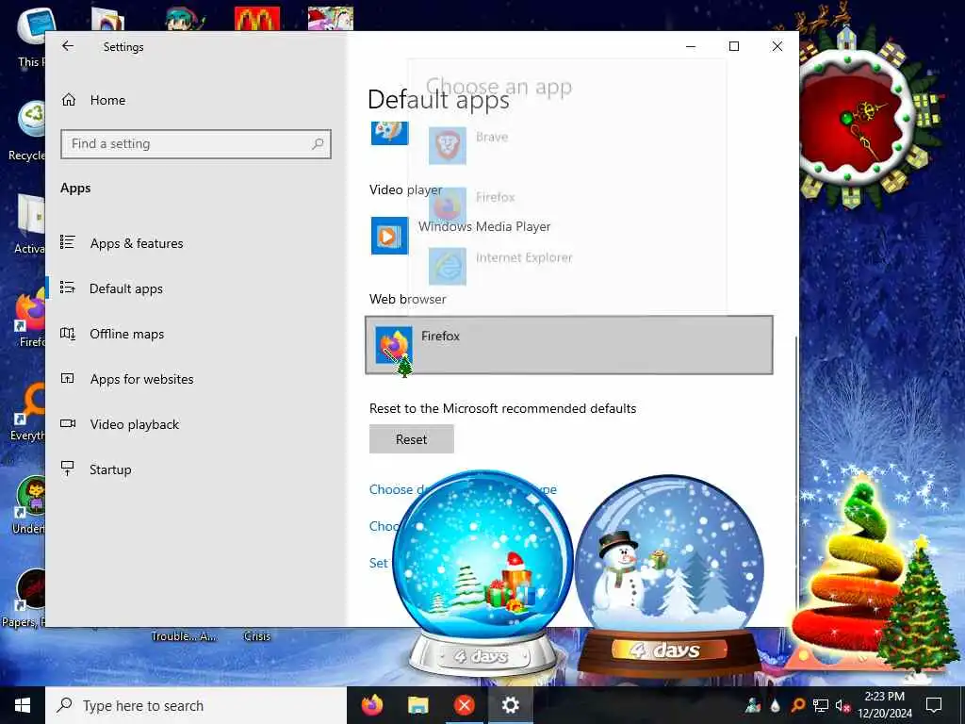Image resolution: width=965 pixels, height=724 pixels.
Task: Click the red X app on taskbar
Action: [x=464, y=705]
